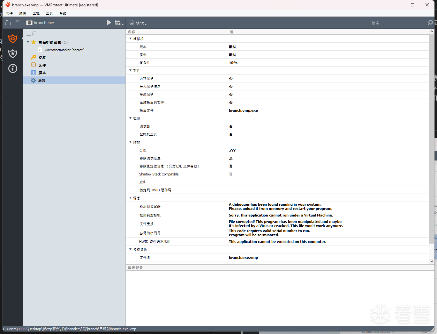Edit the 授权参数 文件名 value branch.exe.vmp
Viewport: 437px width, 334px height.
coord(243,258)
